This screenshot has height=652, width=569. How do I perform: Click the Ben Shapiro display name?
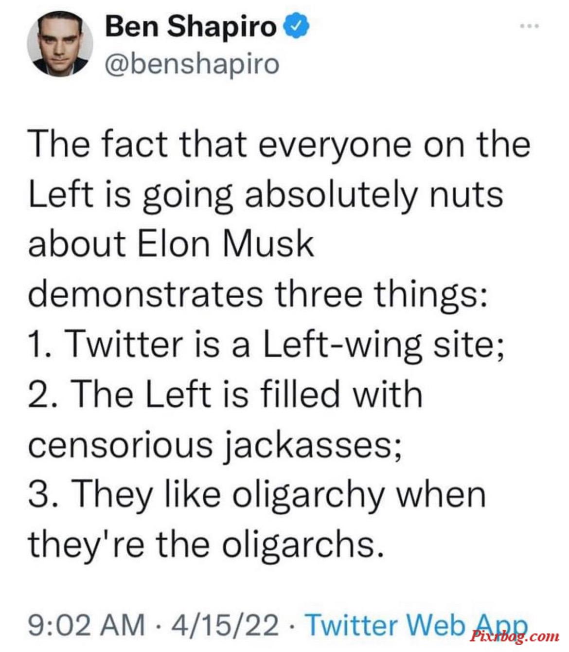tap(191, 27)
